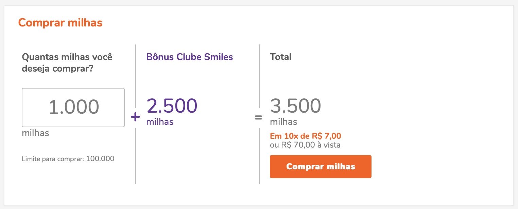This screenshot has width=518, height=209.
Task: Click the orange Comprar milhas button
Action: pos(321,167)
